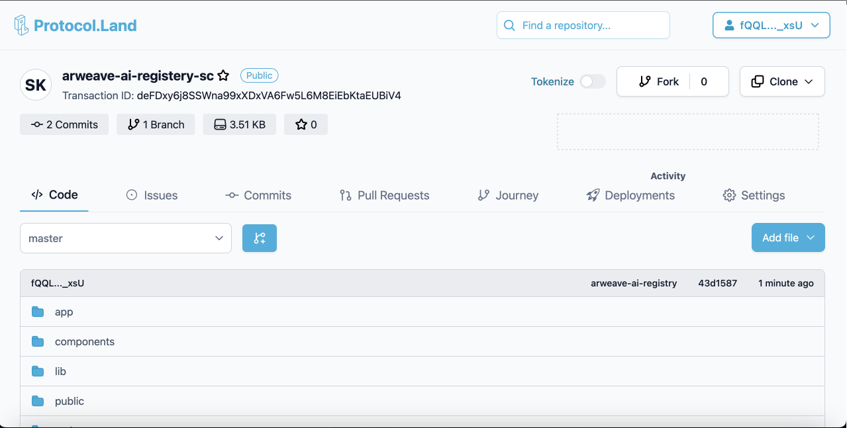Expand the Add file dropdown

(788, 237)
